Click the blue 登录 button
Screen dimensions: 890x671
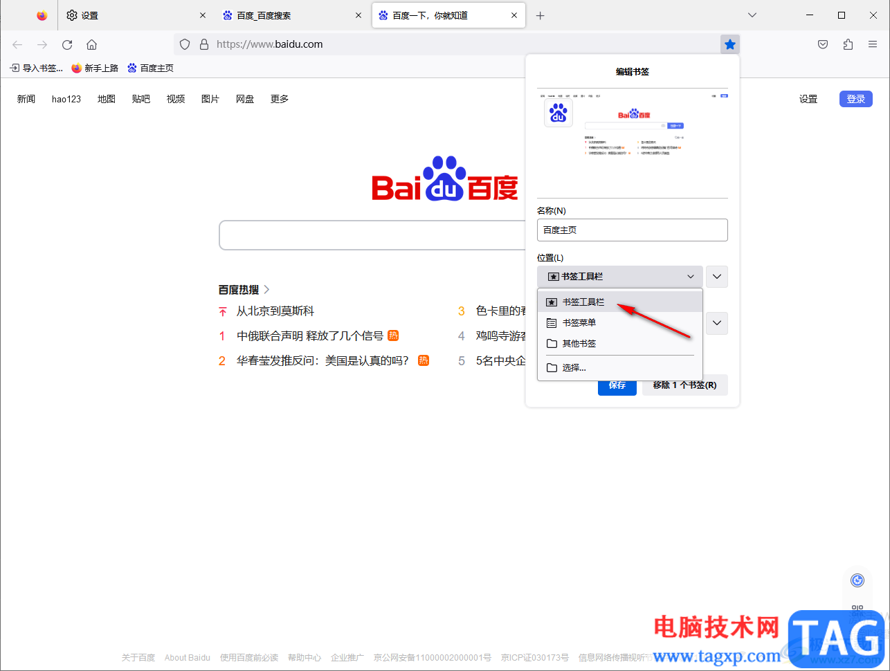[856, 99]
